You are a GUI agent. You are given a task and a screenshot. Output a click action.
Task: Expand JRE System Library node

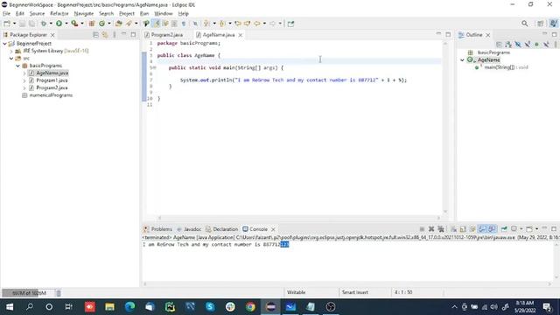pos(11,51)
